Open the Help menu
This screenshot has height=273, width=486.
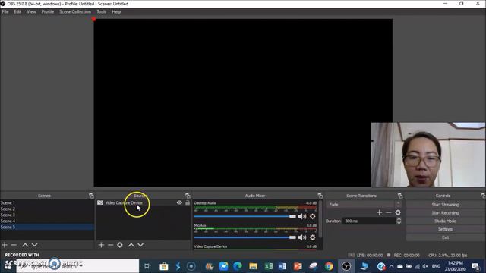(x=116, y=12)
